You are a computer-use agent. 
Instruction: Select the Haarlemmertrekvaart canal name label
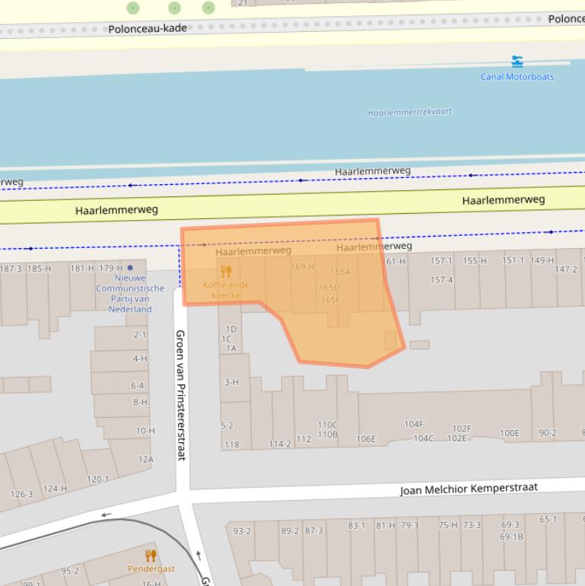click(x=410, y=112)
